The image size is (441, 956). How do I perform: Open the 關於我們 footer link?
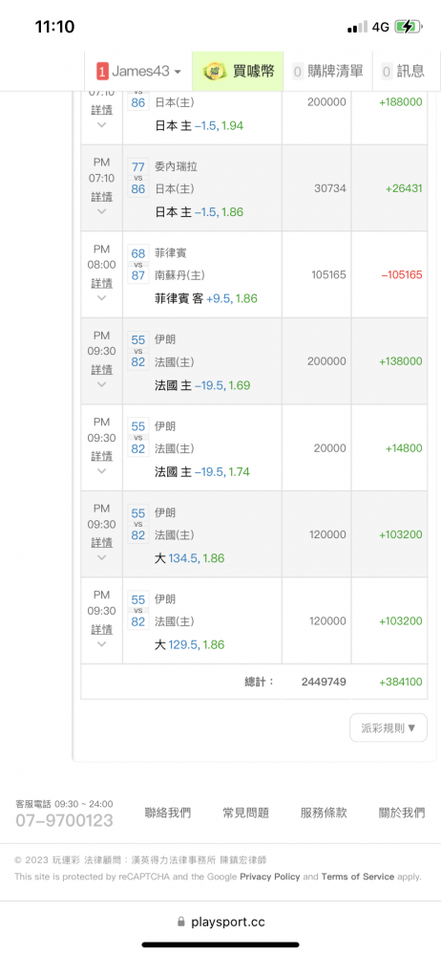[x=402, y=813]
